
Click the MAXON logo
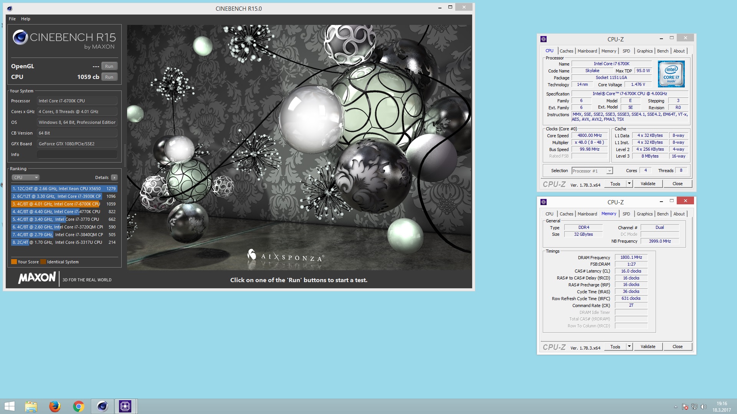37,278
